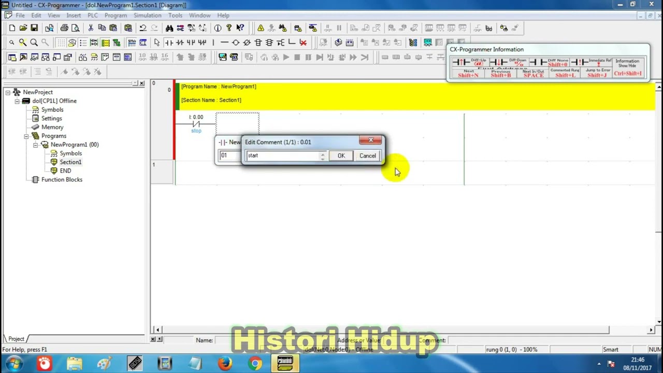Screen dimensions: 663x373
Task: Collapse the dol[CP1L] Offline node
Action: tap(17, 101)
